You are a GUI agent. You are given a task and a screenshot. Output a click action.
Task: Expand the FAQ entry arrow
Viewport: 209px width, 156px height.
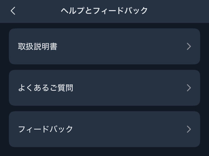(x=189, y=88)
